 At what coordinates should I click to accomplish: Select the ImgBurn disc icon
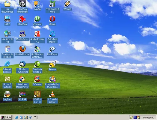click(x=7, y=94)
